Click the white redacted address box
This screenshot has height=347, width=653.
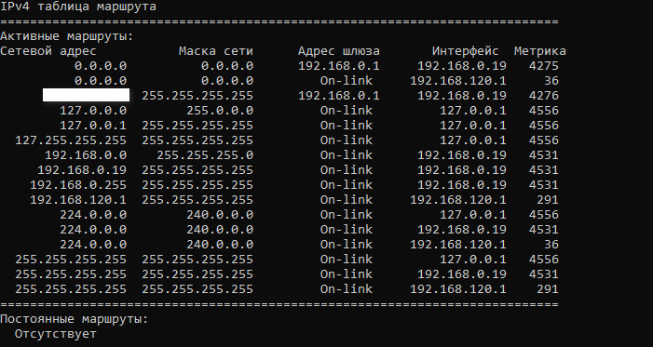[87, 95]
